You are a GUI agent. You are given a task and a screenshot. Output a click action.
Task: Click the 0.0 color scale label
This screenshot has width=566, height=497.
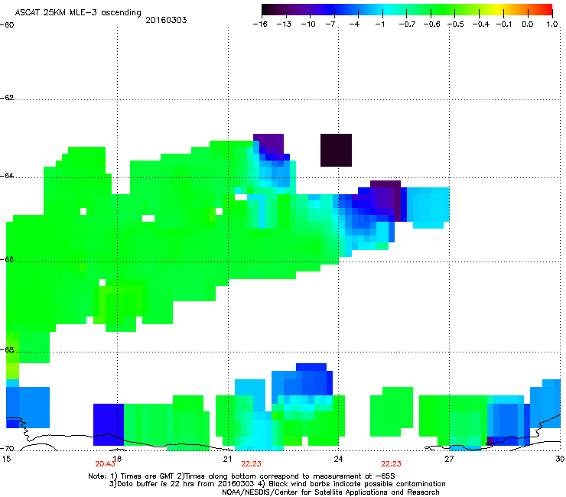point(528,24)
